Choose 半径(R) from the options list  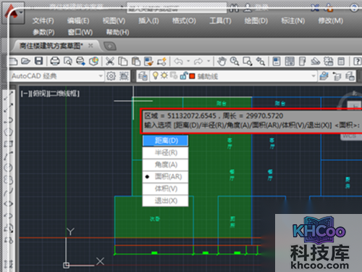(165, 152)
